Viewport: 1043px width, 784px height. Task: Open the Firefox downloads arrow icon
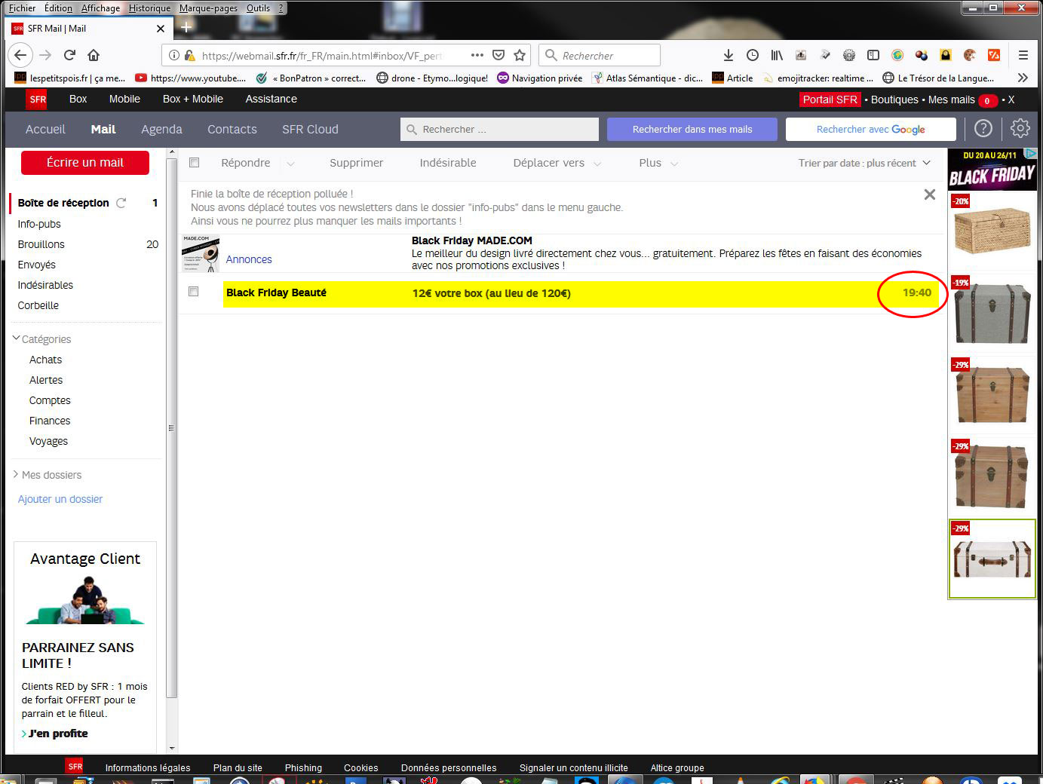[x=728, y=55]
